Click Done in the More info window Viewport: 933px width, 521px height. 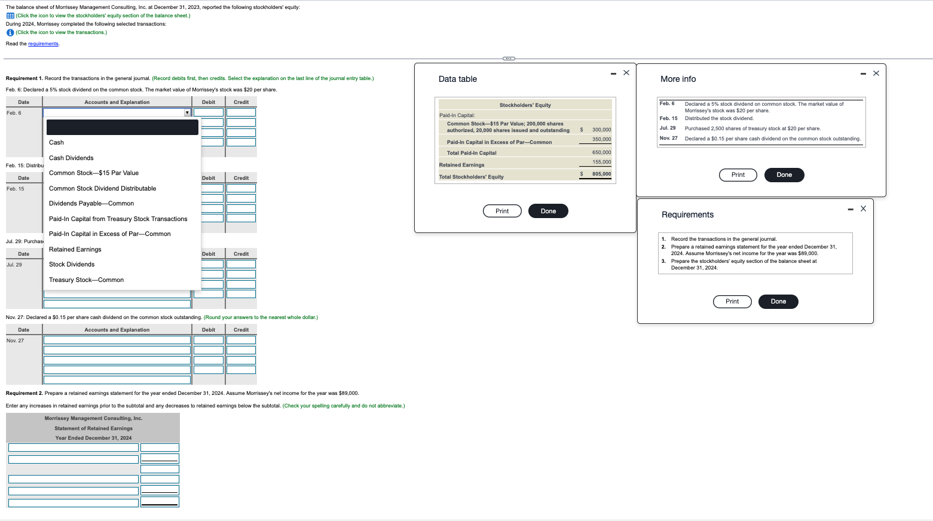click(x=784, y=174)
